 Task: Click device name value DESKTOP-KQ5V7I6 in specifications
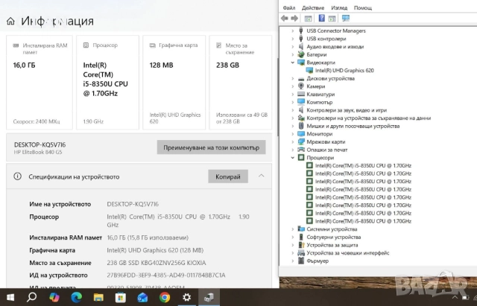133,204
